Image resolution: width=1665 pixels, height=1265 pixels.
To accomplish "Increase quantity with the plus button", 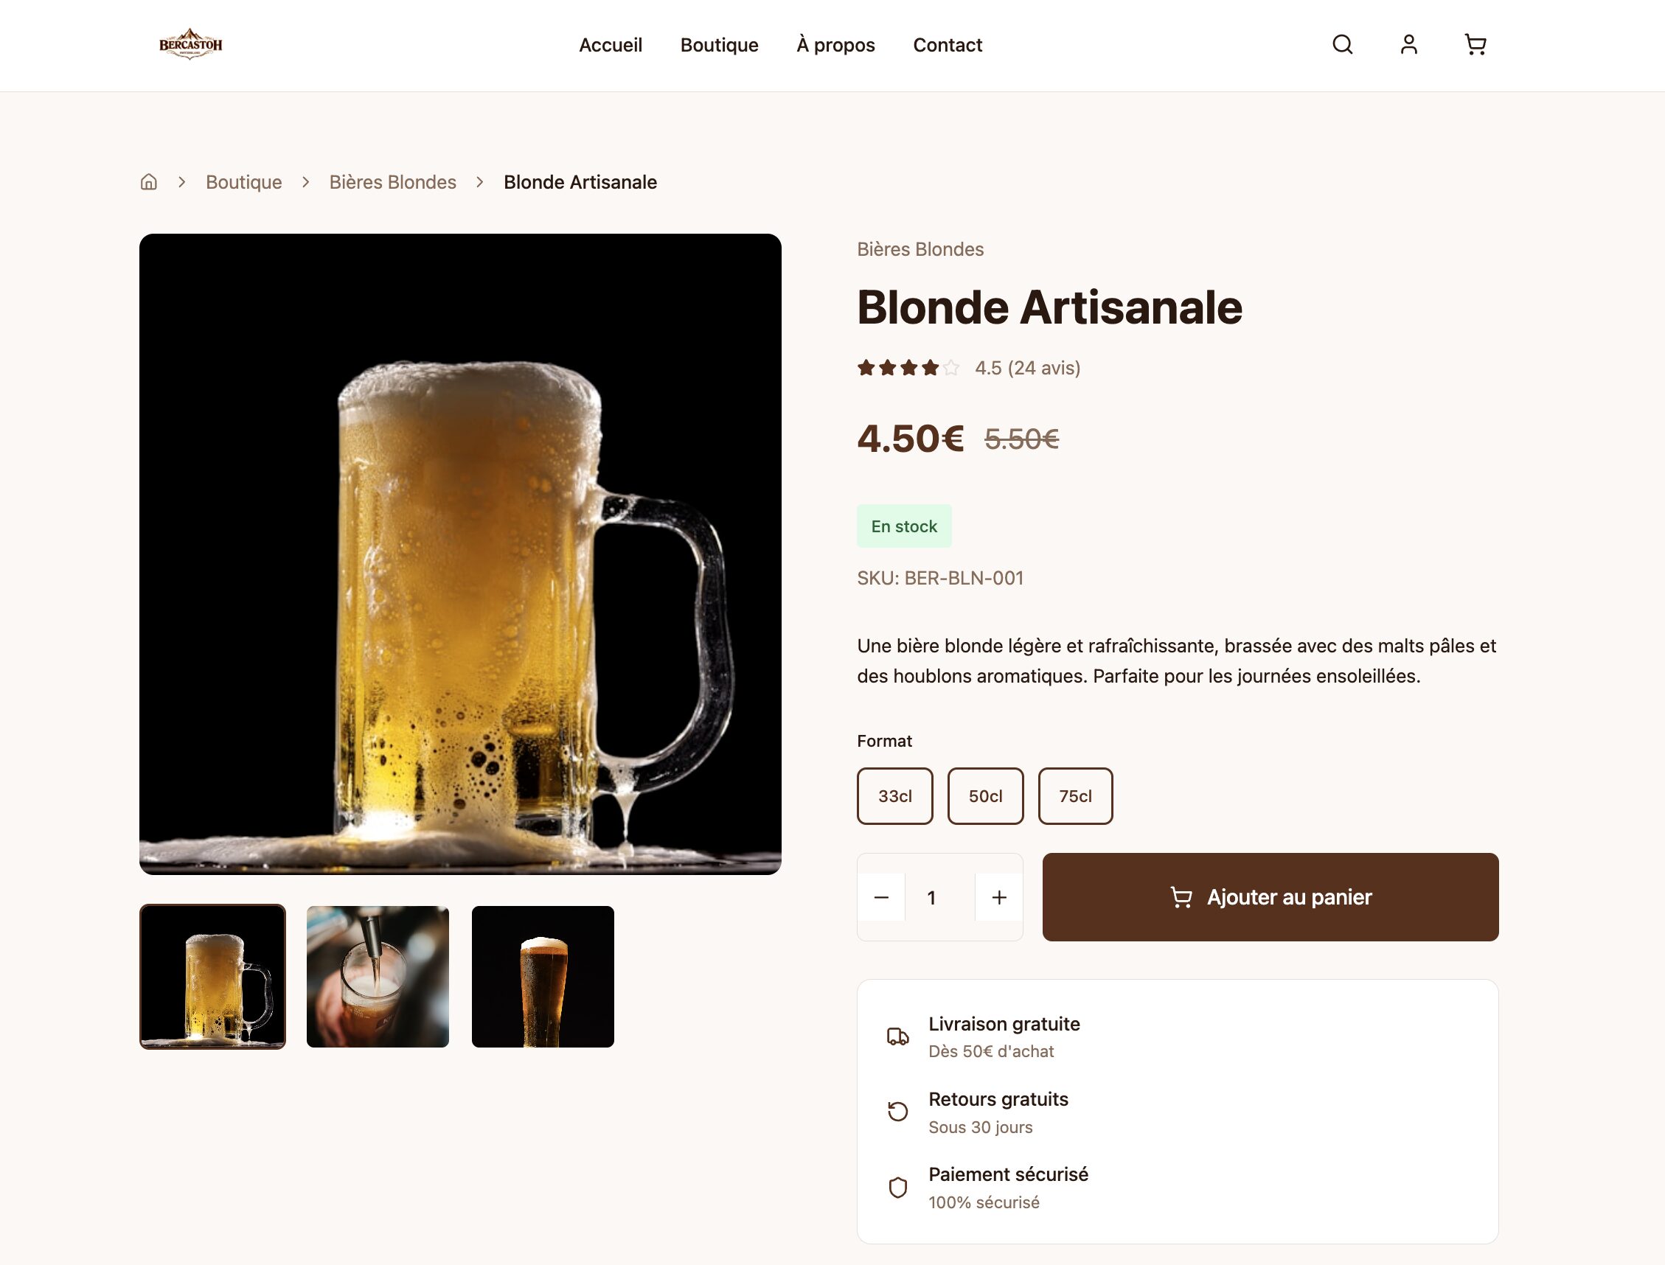I will pyautogui.click(x=998, y=898).
